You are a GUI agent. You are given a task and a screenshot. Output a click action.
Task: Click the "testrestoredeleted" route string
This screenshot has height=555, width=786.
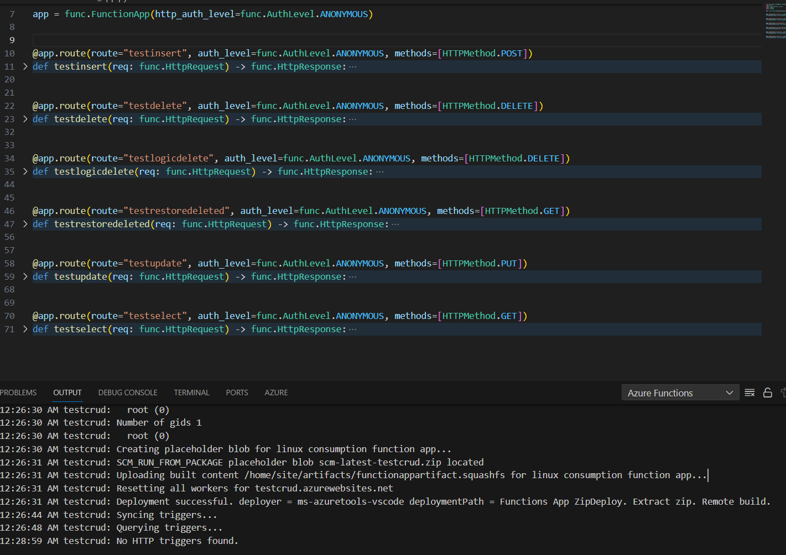[x=176, y=211]
